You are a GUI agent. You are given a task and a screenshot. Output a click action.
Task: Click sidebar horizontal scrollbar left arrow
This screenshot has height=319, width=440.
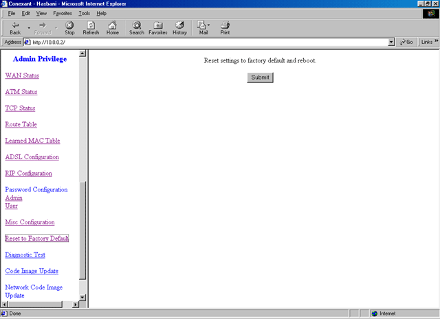[4, 304]
